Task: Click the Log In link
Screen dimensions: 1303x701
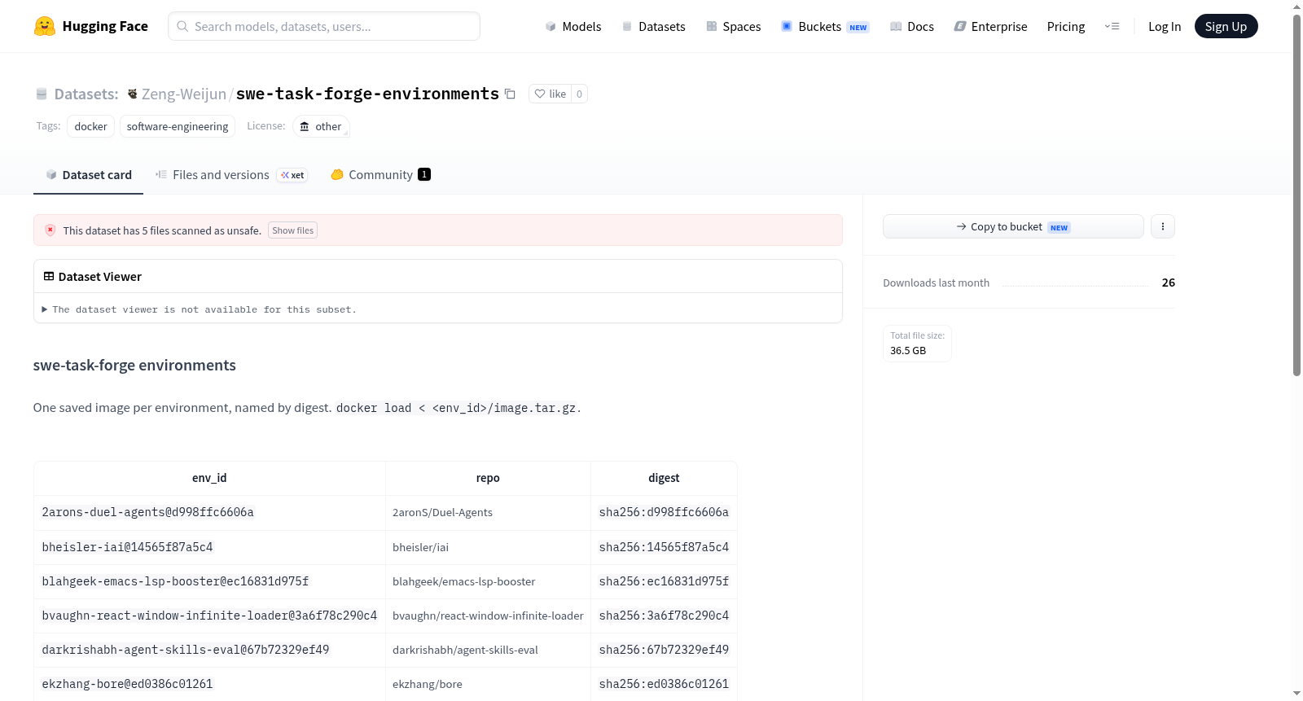Action: pyautogui.click(x=1165, y=26)
